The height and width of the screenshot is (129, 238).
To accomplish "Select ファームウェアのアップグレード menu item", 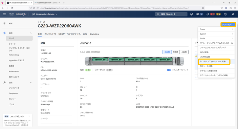I will click(x=216, y=48).
